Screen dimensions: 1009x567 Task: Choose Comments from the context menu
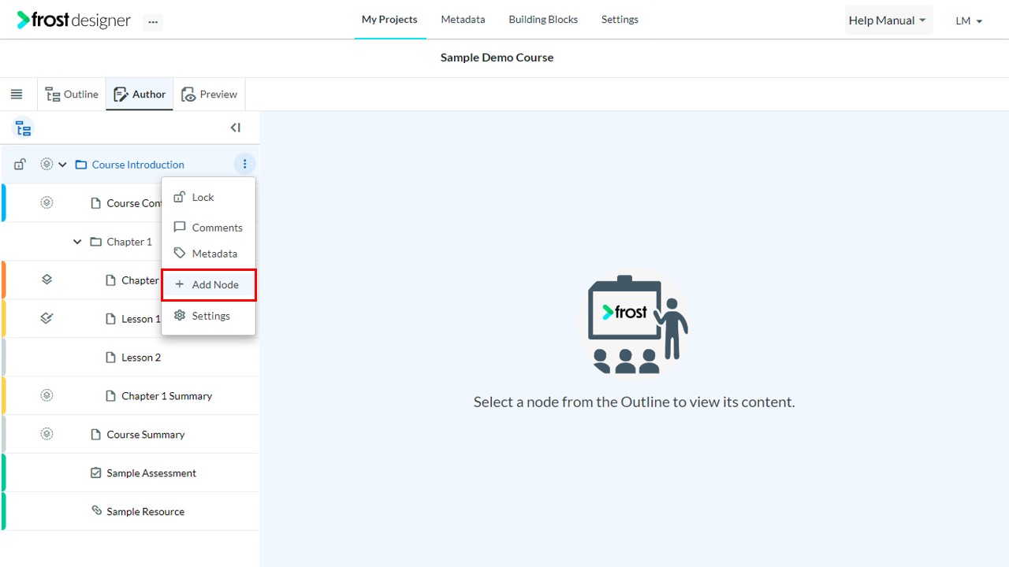click(208, 228)
